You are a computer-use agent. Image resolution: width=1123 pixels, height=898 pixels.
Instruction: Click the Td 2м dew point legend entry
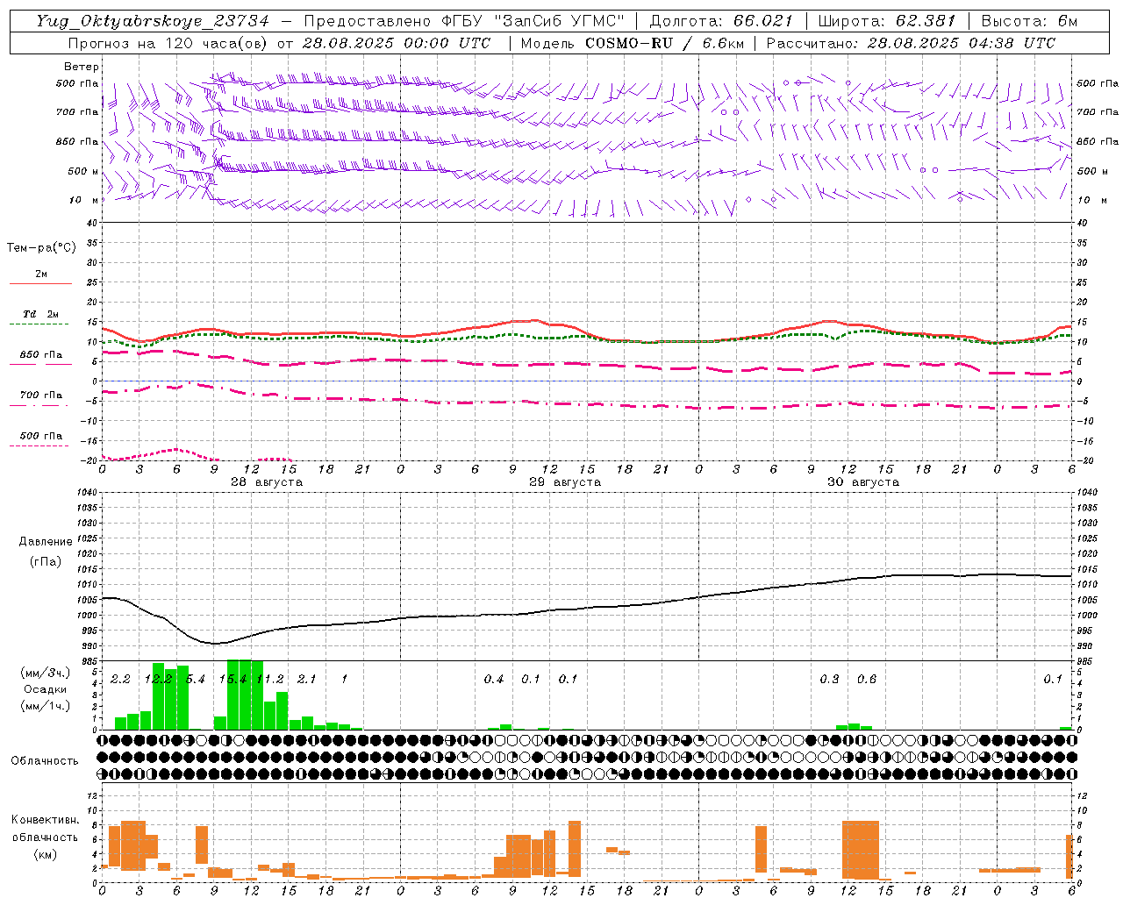pyautogui.click(x=41, y=314)
